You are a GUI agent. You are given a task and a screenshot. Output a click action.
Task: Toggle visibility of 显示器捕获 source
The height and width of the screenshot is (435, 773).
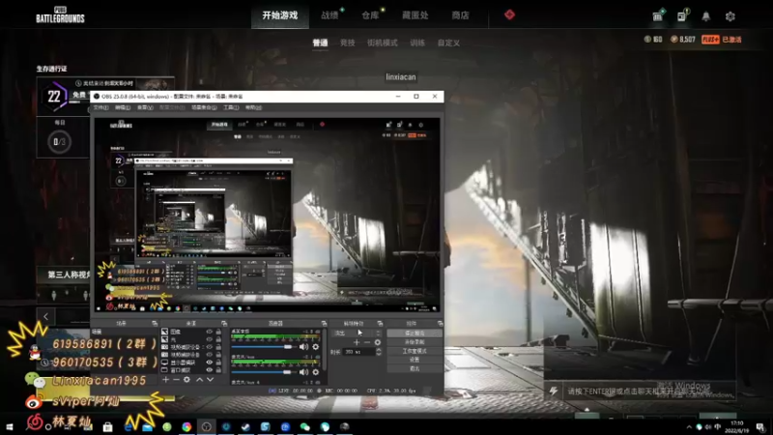pyautogui.click(x=209, y=362)
